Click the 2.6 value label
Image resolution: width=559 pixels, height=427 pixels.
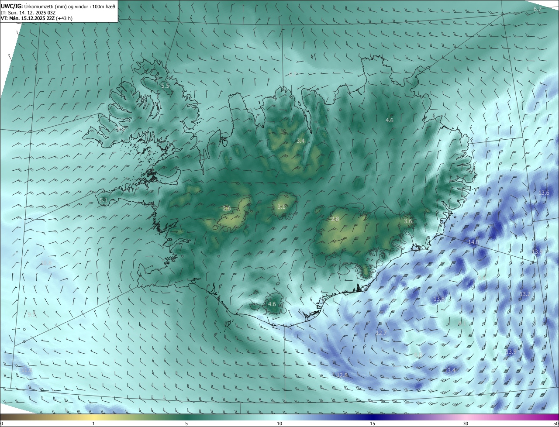coord(227,209)
